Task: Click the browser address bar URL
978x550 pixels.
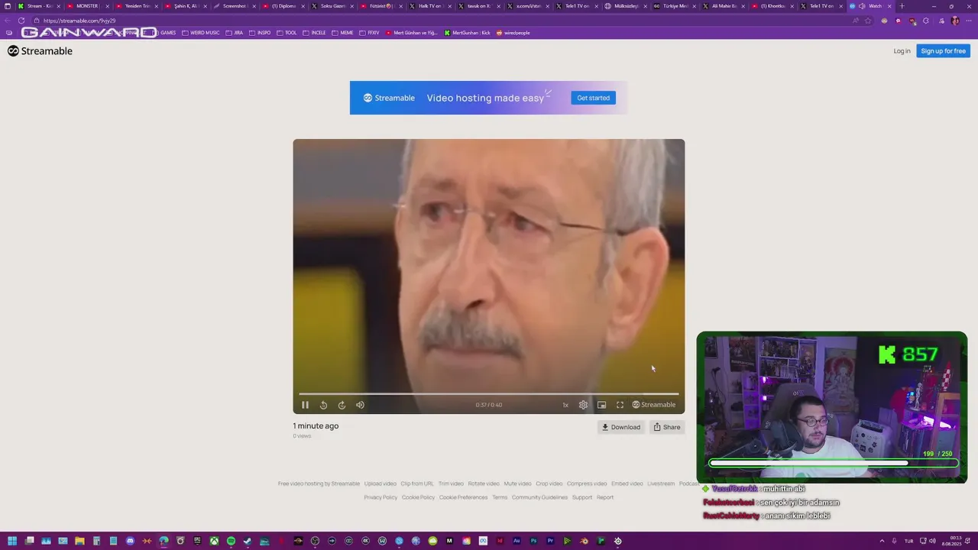Action: [x=79, y=21]
